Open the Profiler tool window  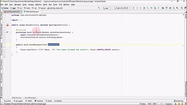tap(58, 101)
